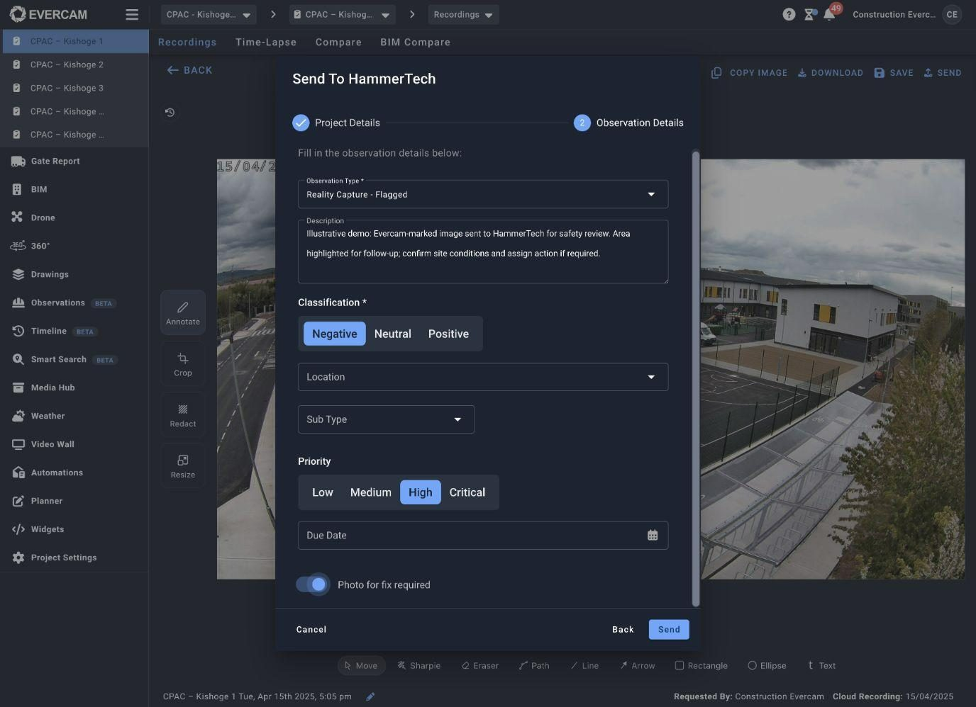This screenshot has width=976, height=707.
Task: Switch to the BIM Compare tab
Action: (415, 42)
